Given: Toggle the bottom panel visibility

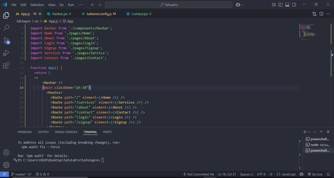Looking at the screenshot, I should (x=287, y=5).
